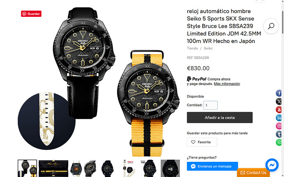Share on Tumblr via sidebar icon
Viewport: 284px width, 177px height.
[x=279, y=134]
